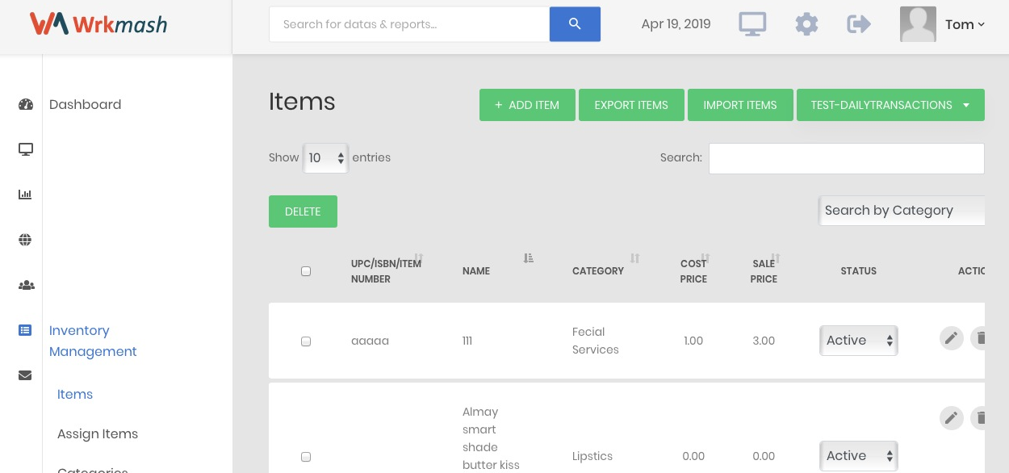Click the logout arrow icon in header
1009x473 pixels.
pyautogui.click(x=858, y=24)
